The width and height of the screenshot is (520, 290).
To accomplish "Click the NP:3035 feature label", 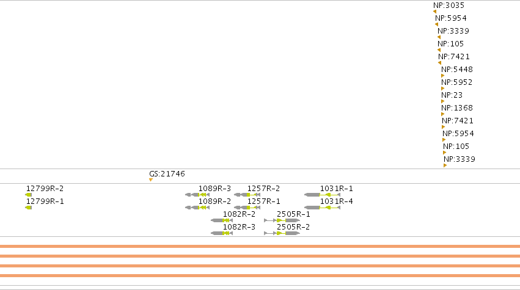I will click(x=449, y=5).
